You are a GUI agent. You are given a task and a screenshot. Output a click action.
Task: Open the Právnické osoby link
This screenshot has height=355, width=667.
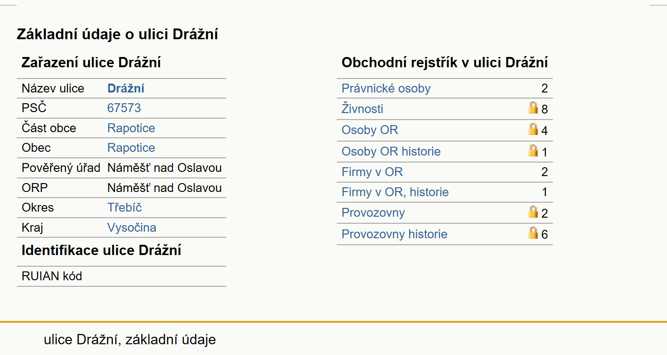tap(386, 88)
